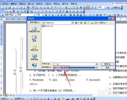Click the Insert Hyperlink globe icon

[x=66, y=8]
